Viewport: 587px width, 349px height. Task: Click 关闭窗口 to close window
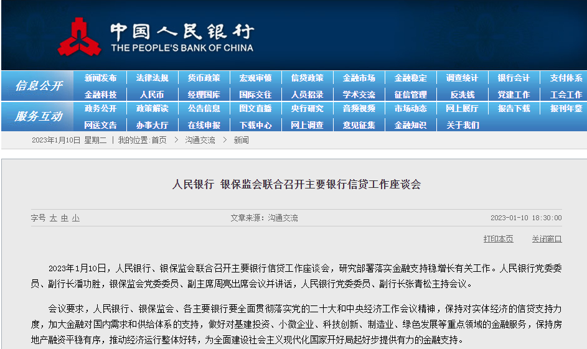[547, 239]
